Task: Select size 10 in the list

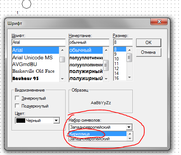Action: coord(120,59)
